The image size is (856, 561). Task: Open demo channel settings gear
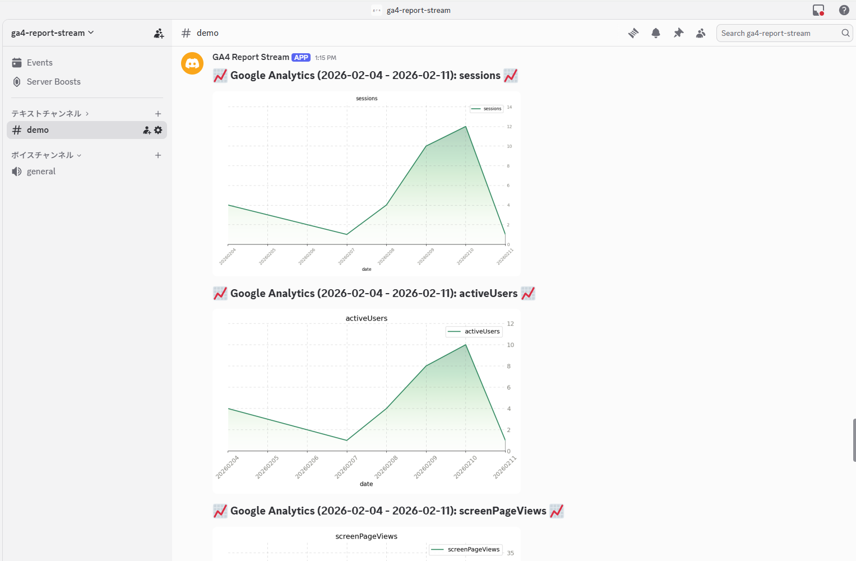pos(158,130)
